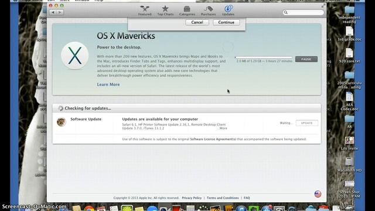Click the Copyright 2013 Apple Inc. text
This screenshot has height=211, width=375.
point(146,198)
